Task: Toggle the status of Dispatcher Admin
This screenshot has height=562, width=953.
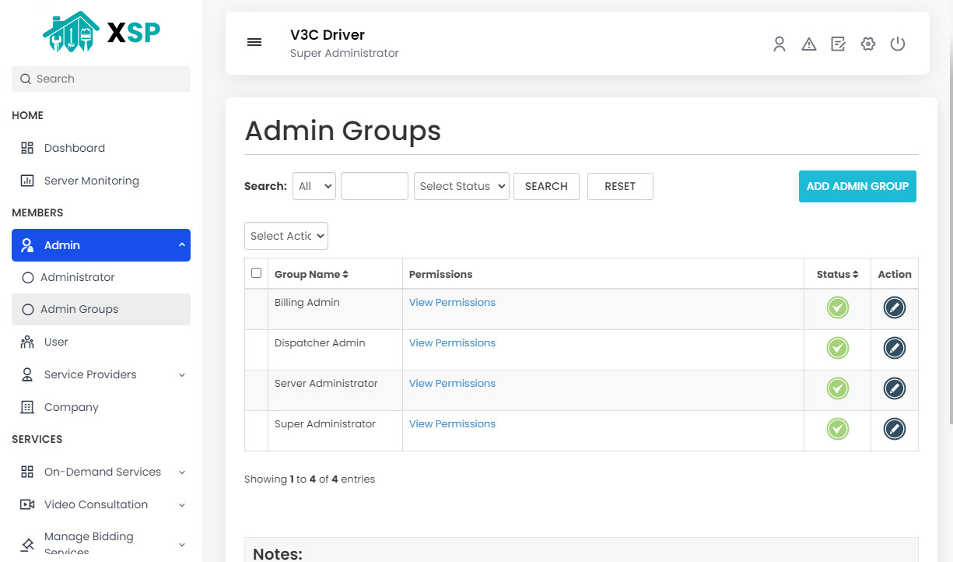Action: click(837, 348)
